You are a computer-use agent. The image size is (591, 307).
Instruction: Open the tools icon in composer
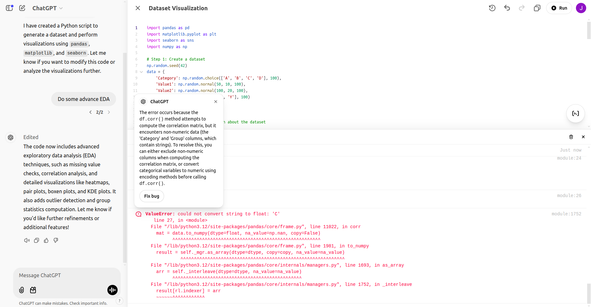(33, 290)
